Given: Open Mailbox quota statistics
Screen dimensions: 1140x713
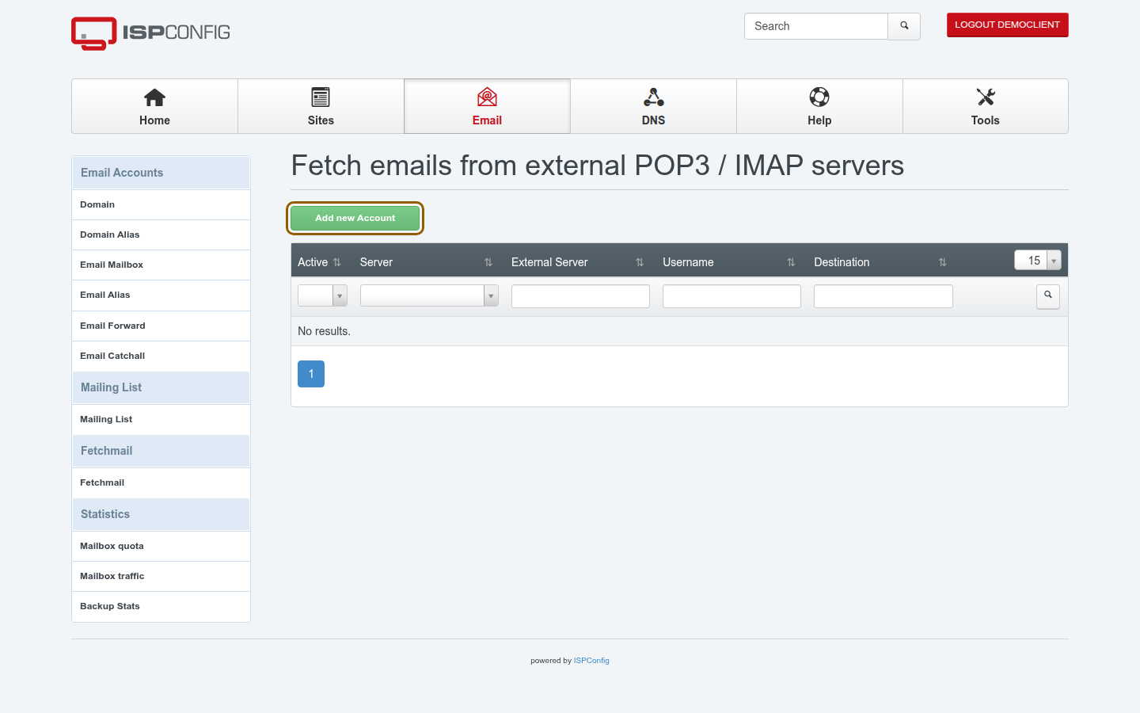Looking at the screenshot, I should click(x=161, y=547).
